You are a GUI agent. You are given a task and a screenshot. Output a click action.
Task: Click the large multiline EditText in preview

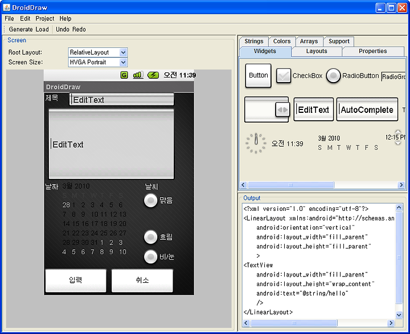coord(111,144)
